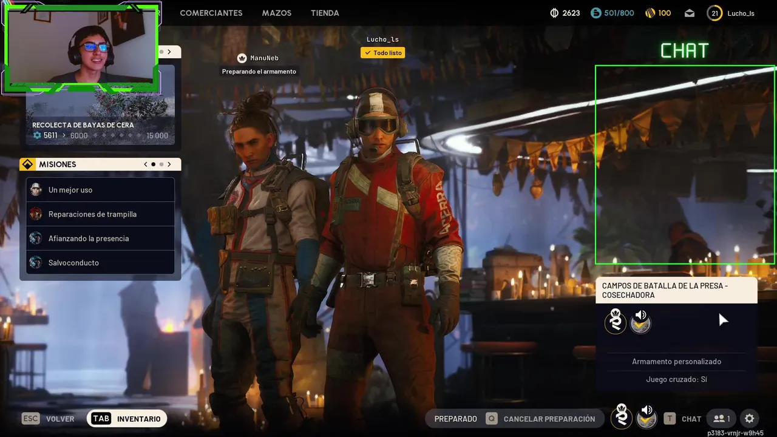The image size is (777, 437).
Task: Open squad members button showing 1
Action: coord(722,419)
